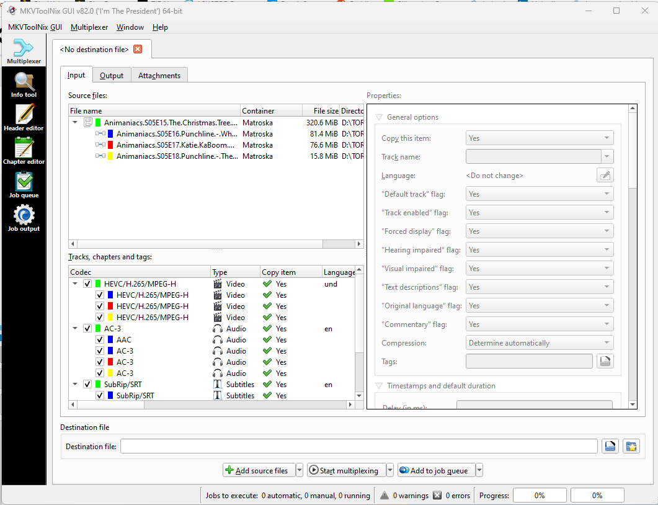This screenshot has width=658, height=505.
Task: Open the Chapter editor tool
Action: (x=24, y=151)
